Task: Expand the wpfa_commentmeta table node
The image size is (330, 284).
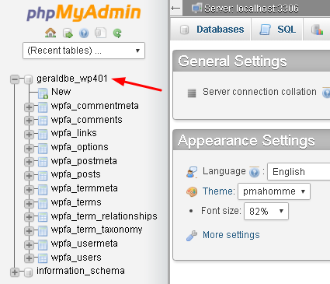Action: pos(29,107)
